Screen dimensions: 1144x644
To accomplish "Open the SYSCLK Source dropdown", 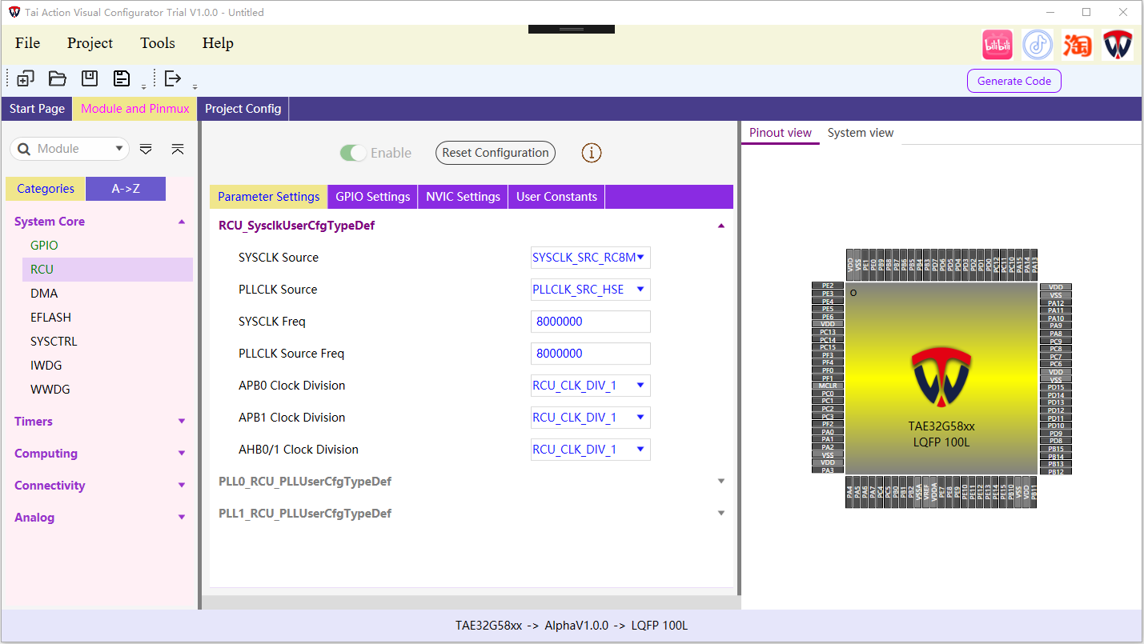I will pyautogui.click(x=590, y=258).
